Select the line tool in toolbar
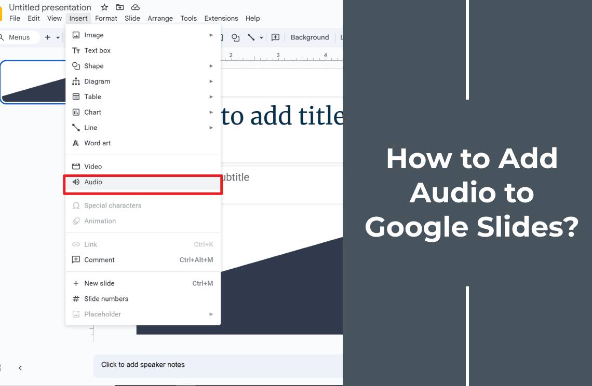This screenshot has height=386, width=592. [251, 37]
